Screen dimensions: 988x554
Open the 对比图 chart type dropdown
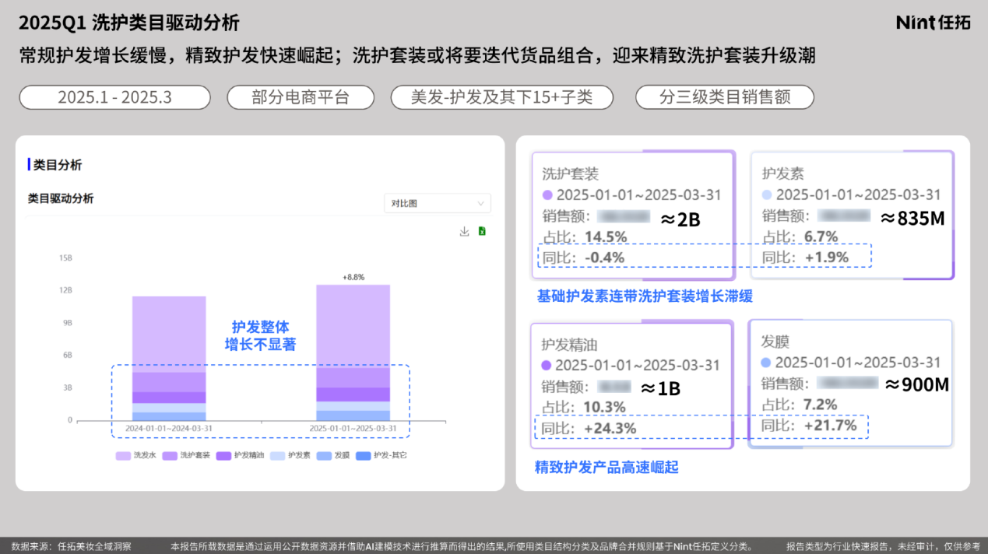click(x=438, y=203)
